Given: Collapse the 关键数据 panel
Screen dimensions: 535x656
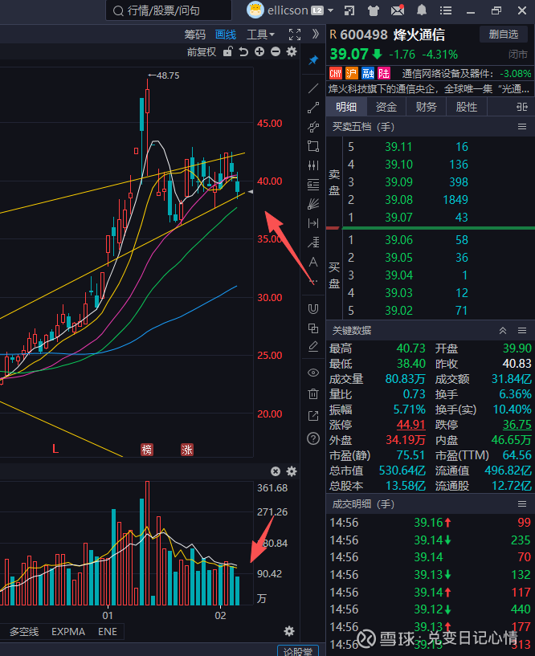Looking at the screenshot, I should (x=503, y=330).
